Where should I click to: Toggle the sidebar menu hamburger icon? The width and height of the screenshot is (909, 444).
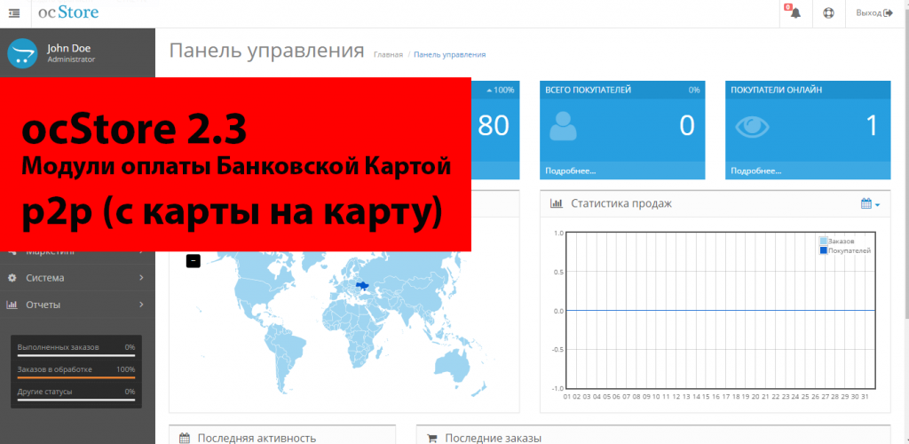click(x=14, y=12)
